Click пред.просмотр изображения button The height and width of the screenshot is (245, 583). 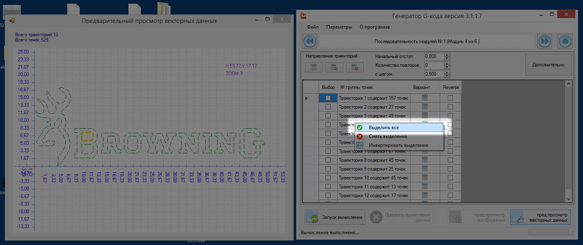(x=478, y=217)
